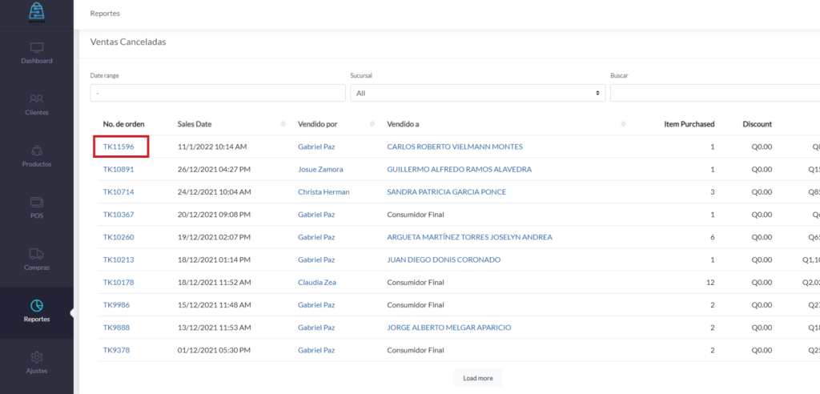
Task: Select the POS icon in sidebar
Action: pyautogui.click(x=37, y=202)
